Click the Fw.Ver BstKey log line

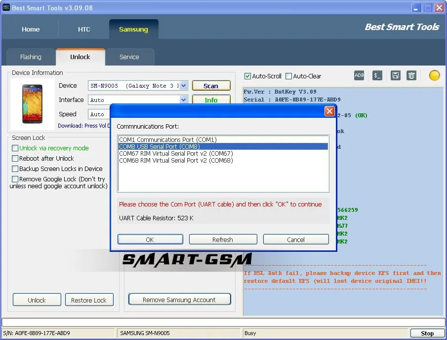[x=280, y=92]
